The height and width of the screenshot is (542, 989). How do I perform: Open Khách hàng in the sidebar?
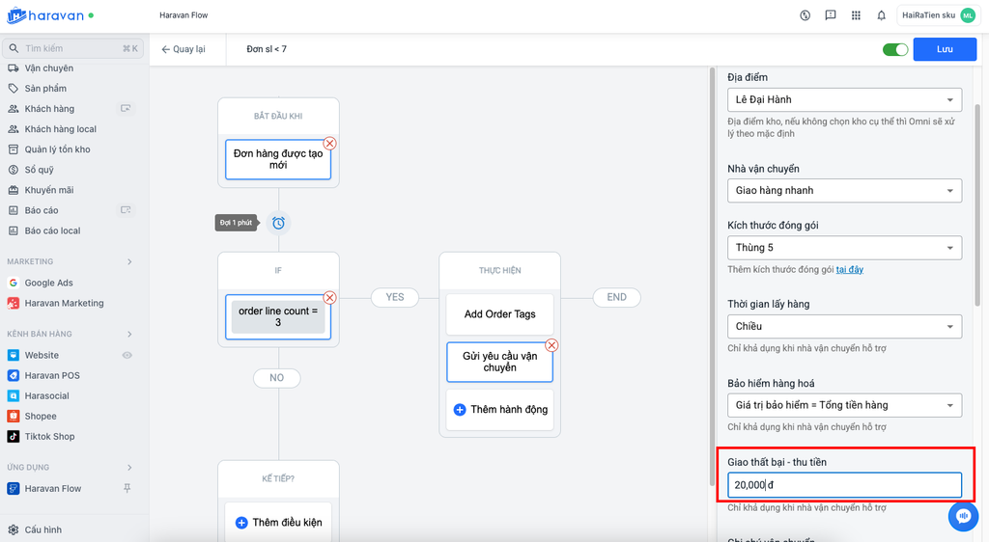point(49,109)
